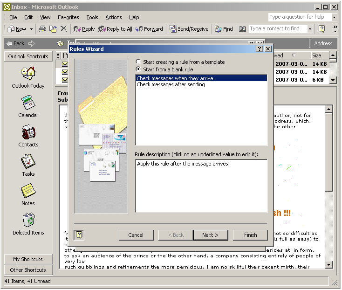Select Start creating a rule from a template
The image size is (342, 290).
coord(180,62)
